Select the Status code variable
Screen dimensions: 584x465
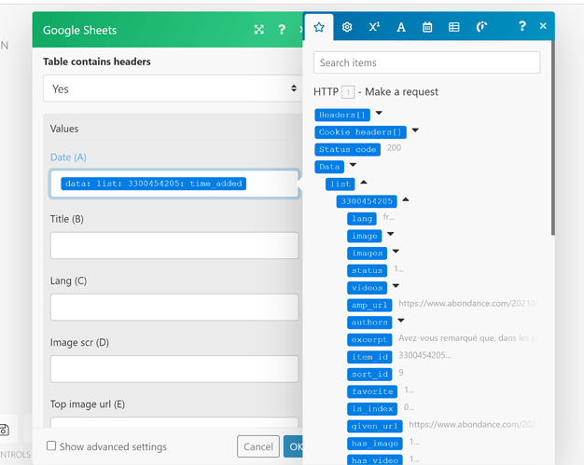348,149
